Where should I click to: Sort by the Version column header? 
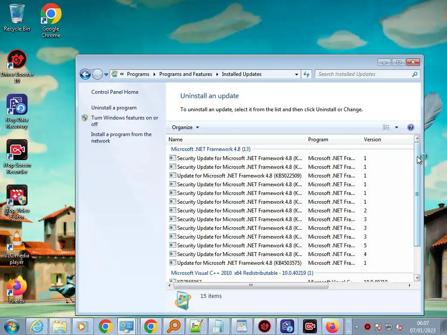click(x=388, y=140)
